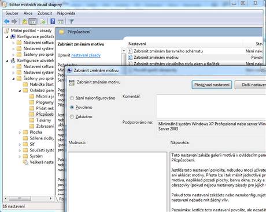Click the Minimize button of the editor window
266x212 pixels.
click(234, 3)
